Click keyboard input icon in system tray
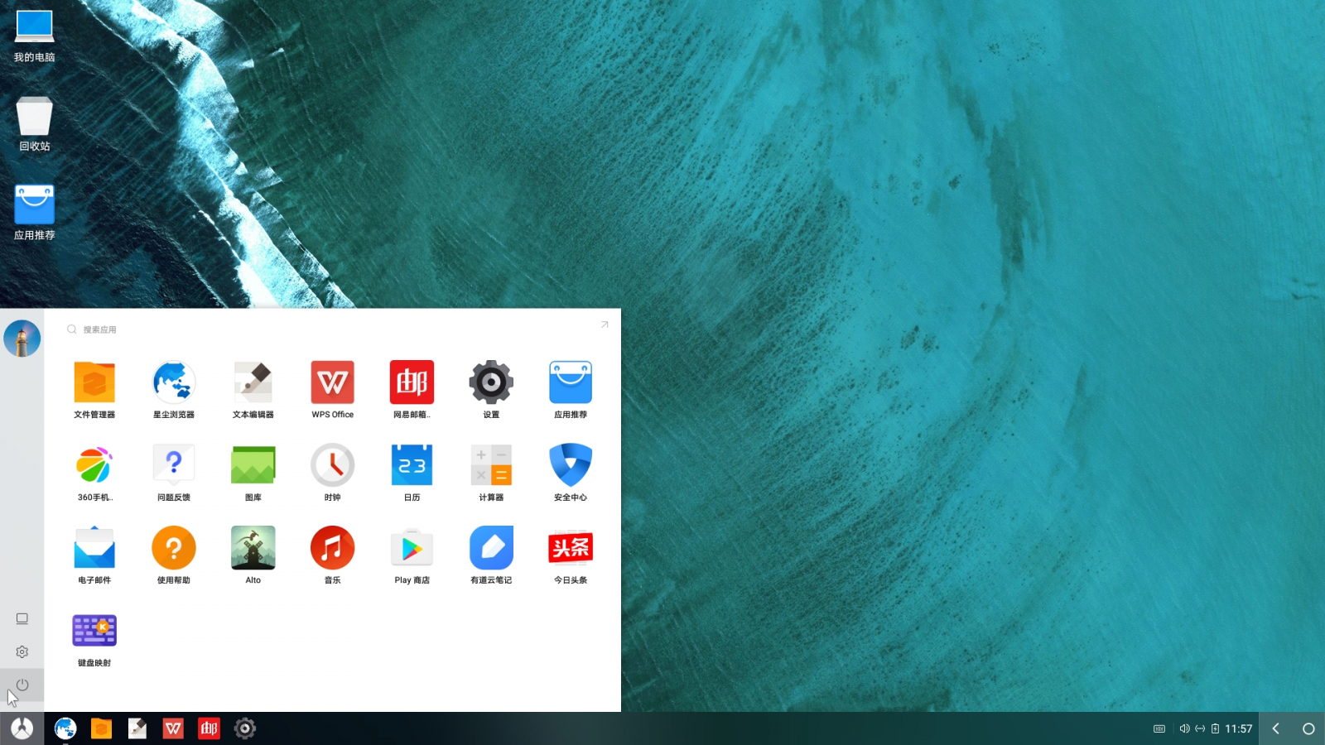This screenshot has height=745, width=1325. tap(1159, 728)
